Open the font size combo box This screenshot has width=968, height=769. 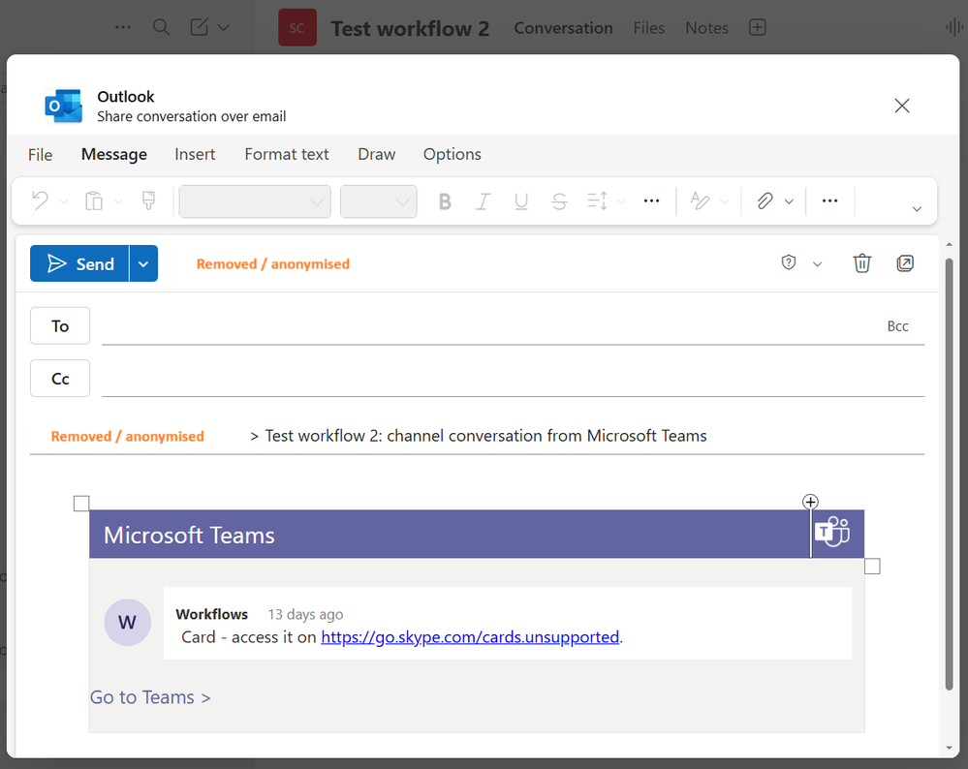click(379, 201)
